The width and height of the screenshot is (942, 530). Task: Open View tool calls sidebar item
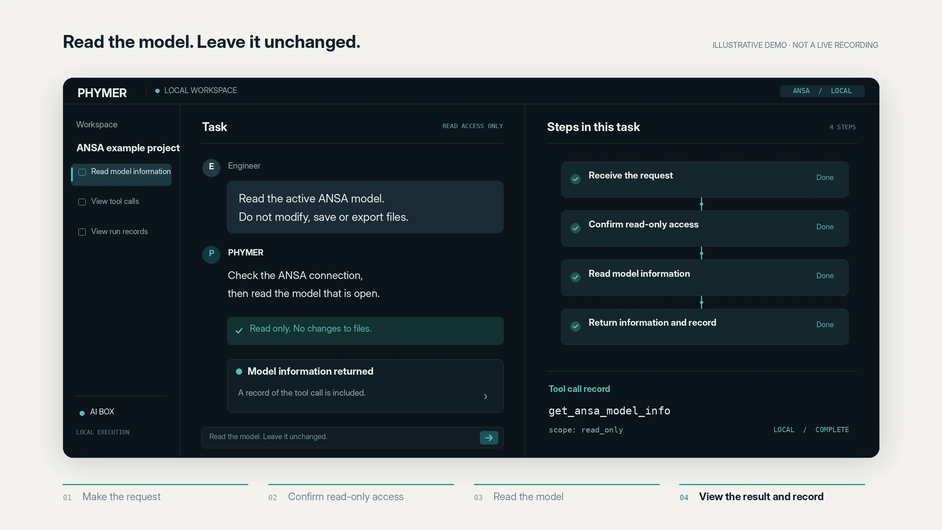tap(109, 202)
